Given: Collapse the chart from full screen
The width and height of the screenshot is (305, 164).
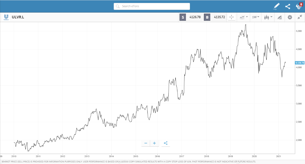Looking at the screenshot, I should (300, 17).
